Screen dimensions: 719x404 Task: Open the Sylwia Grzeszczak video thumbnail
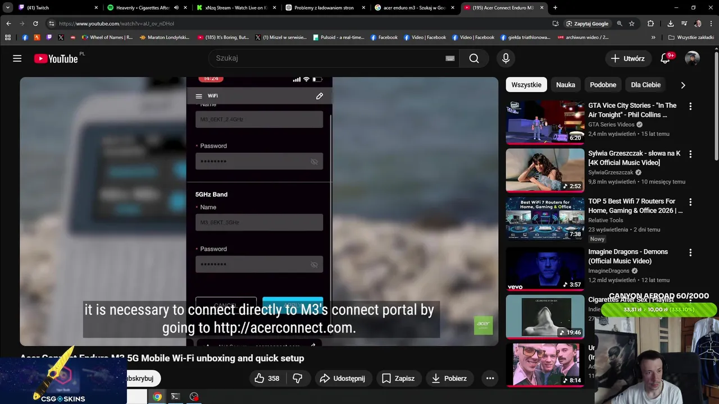click(x=545, y=170)
